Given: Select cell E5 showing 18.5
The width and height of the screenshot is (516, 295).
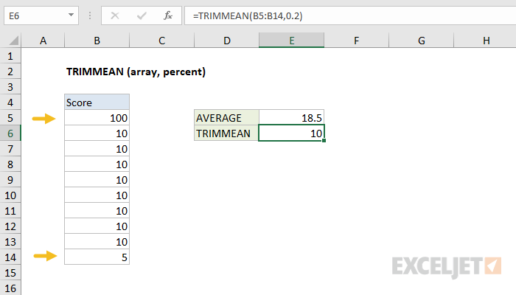Looking at the screenshot, I should [x=292, y=118].
